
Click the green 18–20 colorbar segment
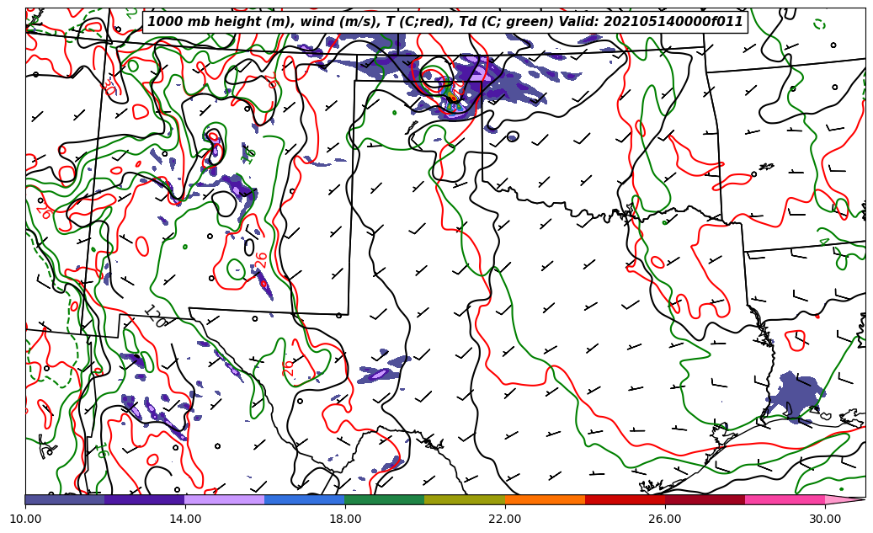(x=385, y=499)
